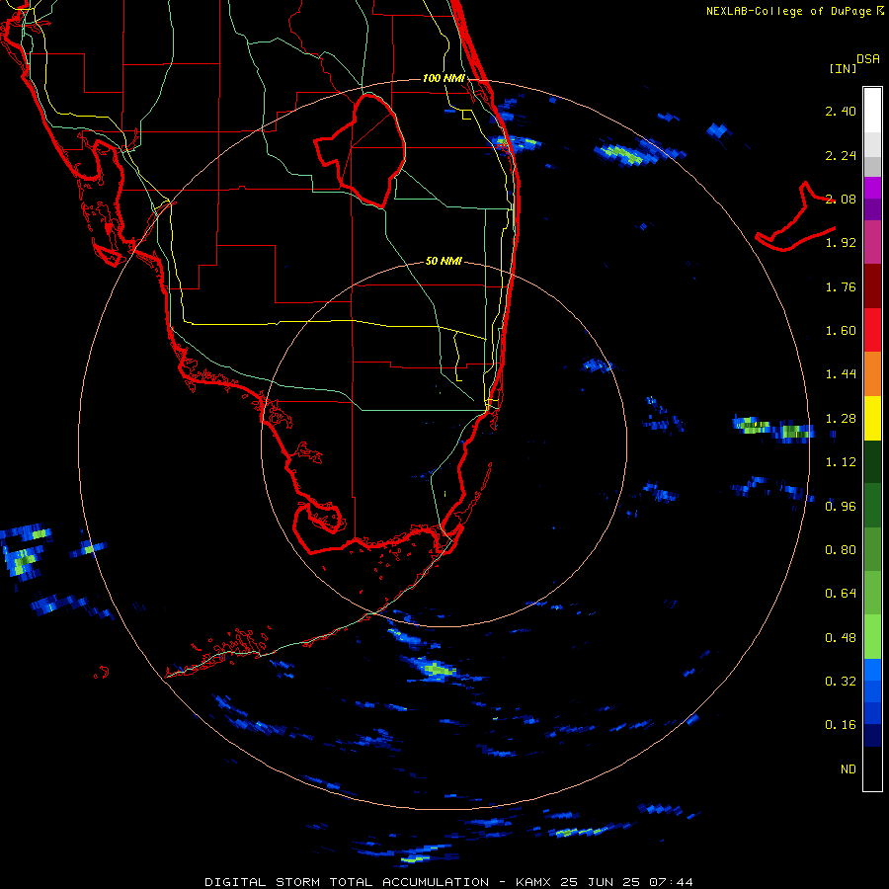The height and width of the screenshot is (889, 889).
Task: Click the 0.16 legend value
Action: (841, 725)
